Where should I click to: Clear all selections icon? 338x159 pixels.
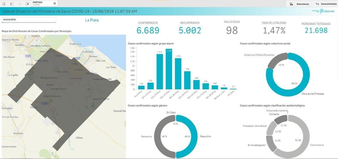click(x=27, y=4)
